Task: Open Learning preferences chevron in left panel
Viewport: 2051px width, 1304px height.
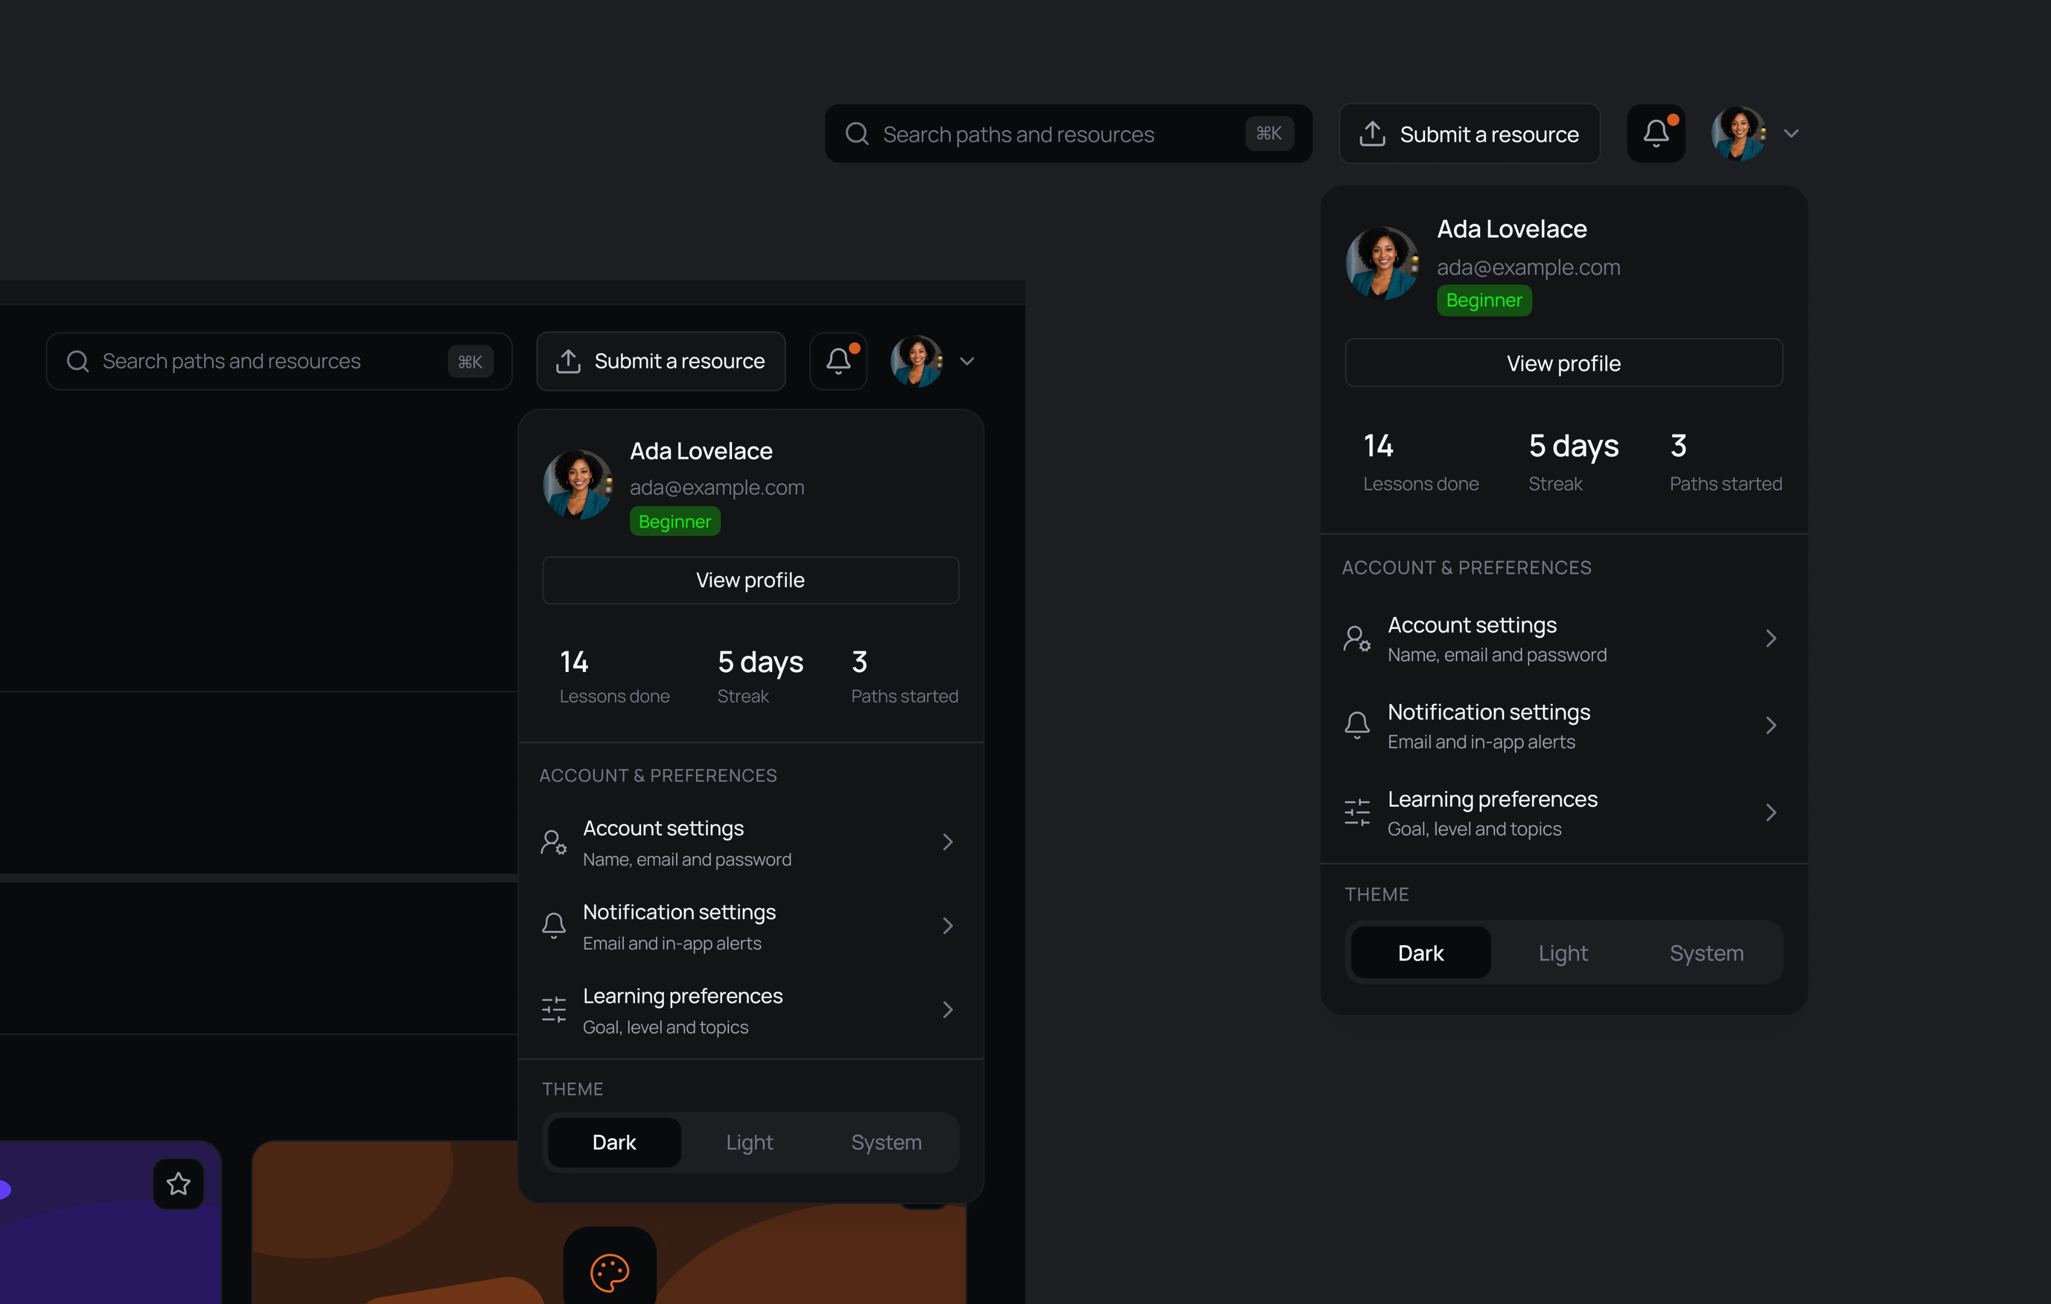Action: click(948, 1010)
